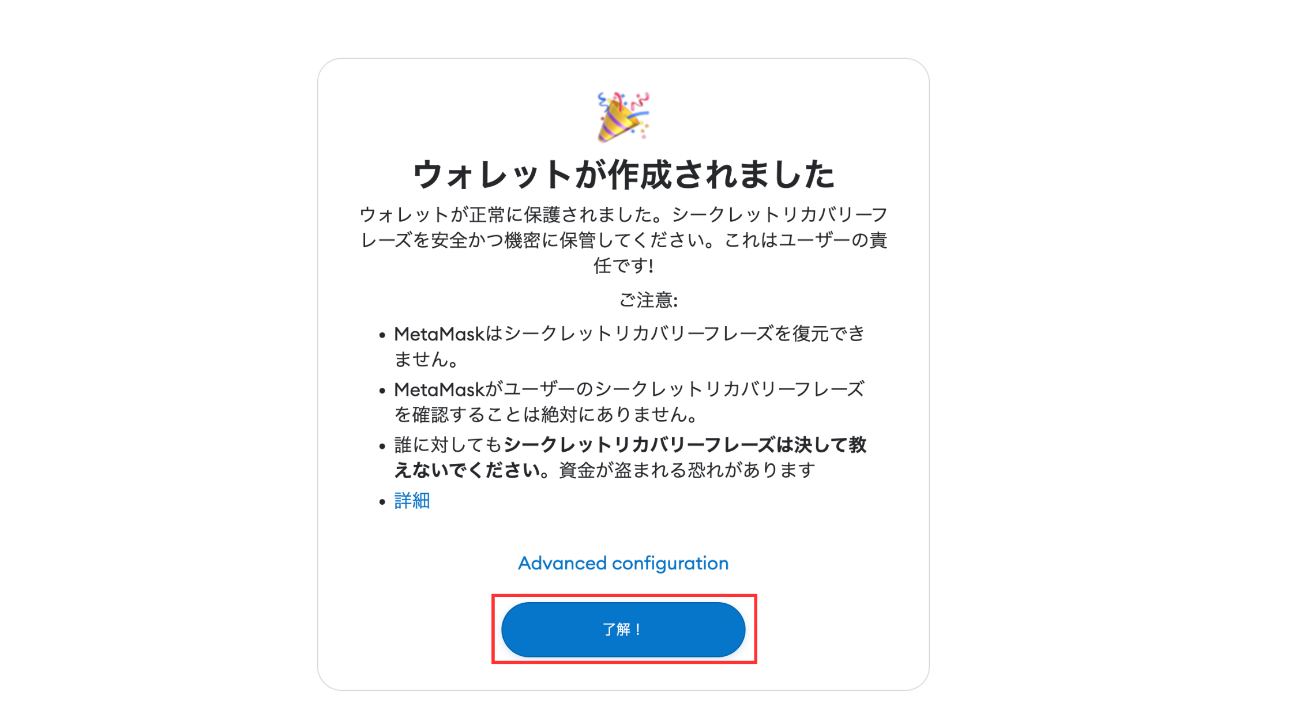Click the bullet dot before MetaMaskはシークレット
Screen dimensions: 1292x726
tap(382, 335)
